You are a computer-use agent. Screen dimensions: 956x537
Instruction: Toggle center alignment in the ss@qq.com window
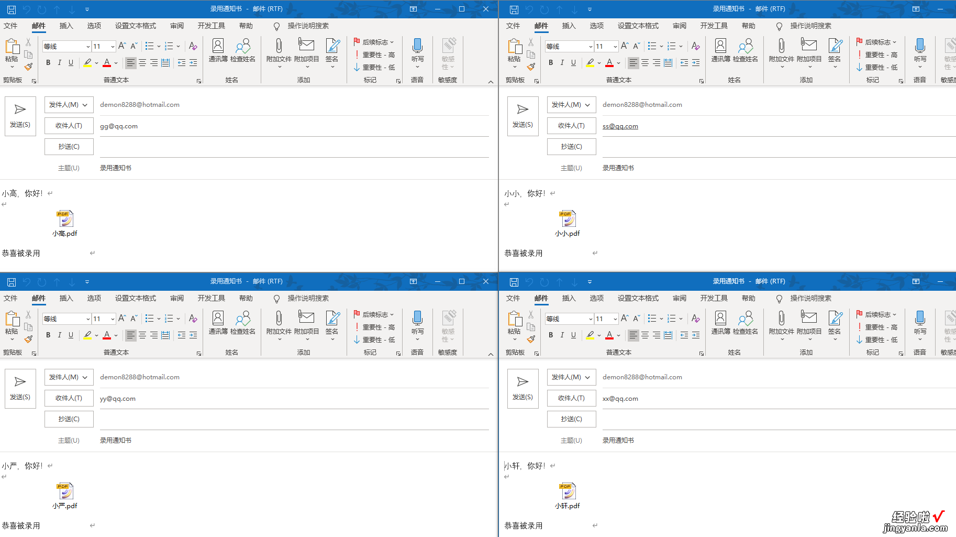[x=645, y=62]
